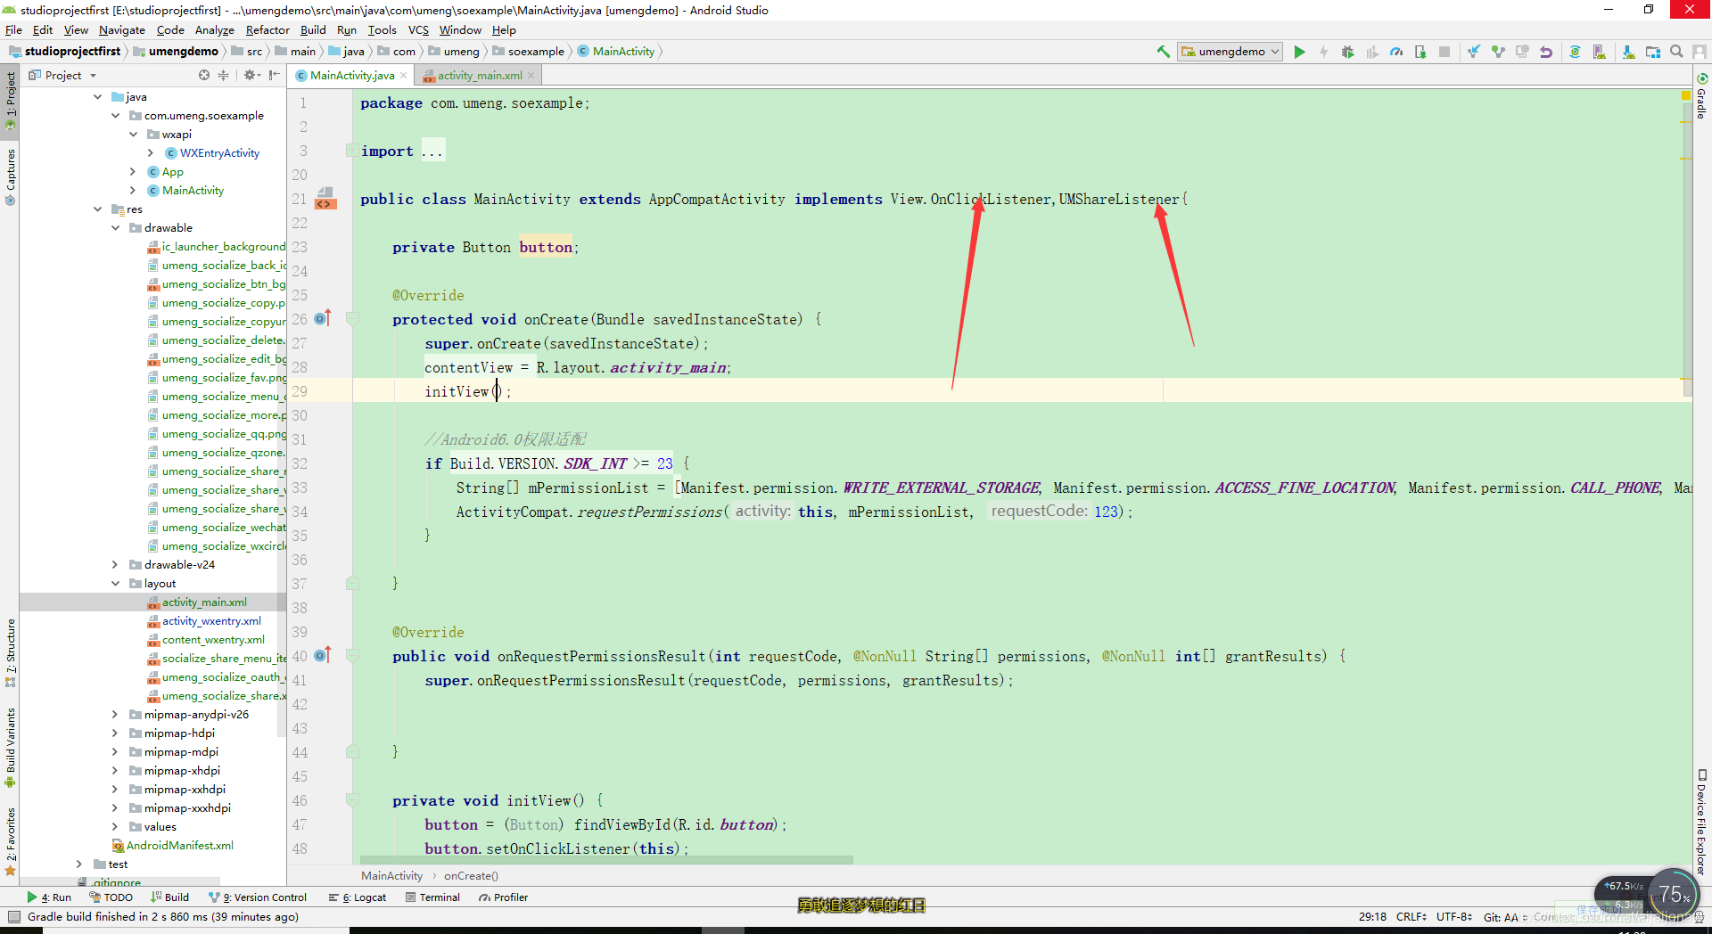Collapse the java folder
Image resolution: width=1712 pixels, height=934 pixels.
coord(98,97)
